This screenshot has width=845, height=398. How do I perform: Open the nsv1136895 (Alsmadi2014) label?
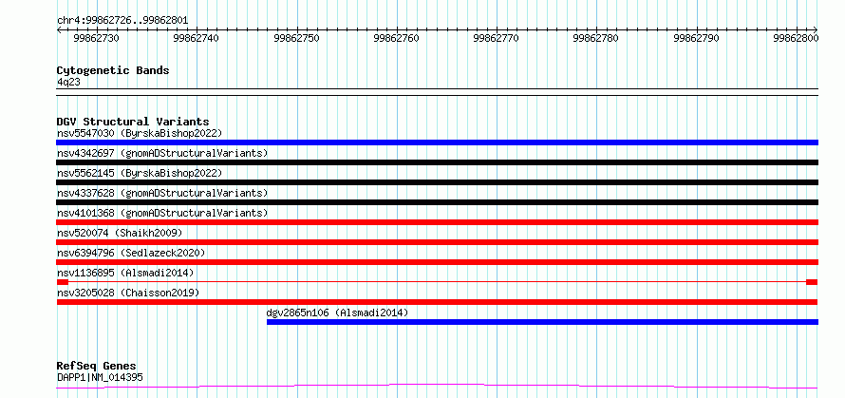tap(125, 273)
